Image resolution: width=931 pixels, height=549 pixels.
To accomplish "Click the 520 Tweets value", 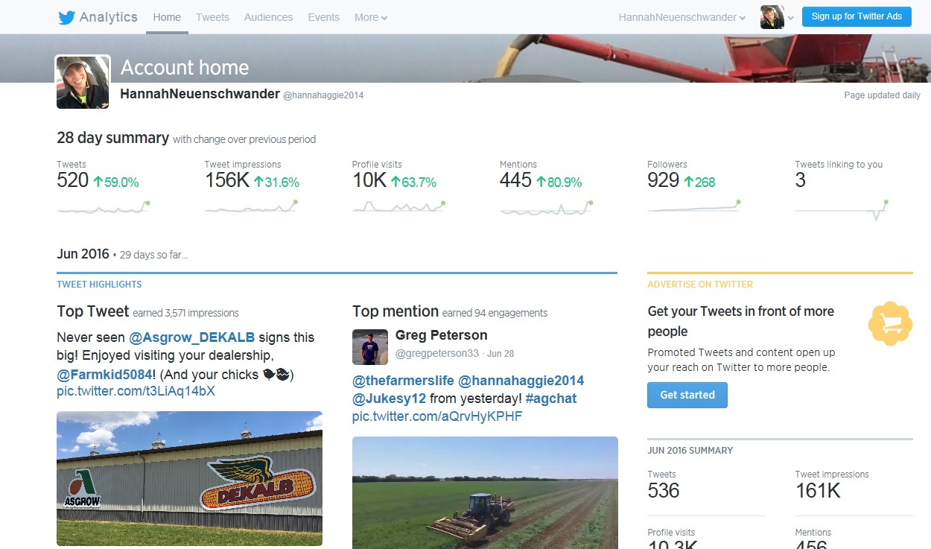I will 73,180.
